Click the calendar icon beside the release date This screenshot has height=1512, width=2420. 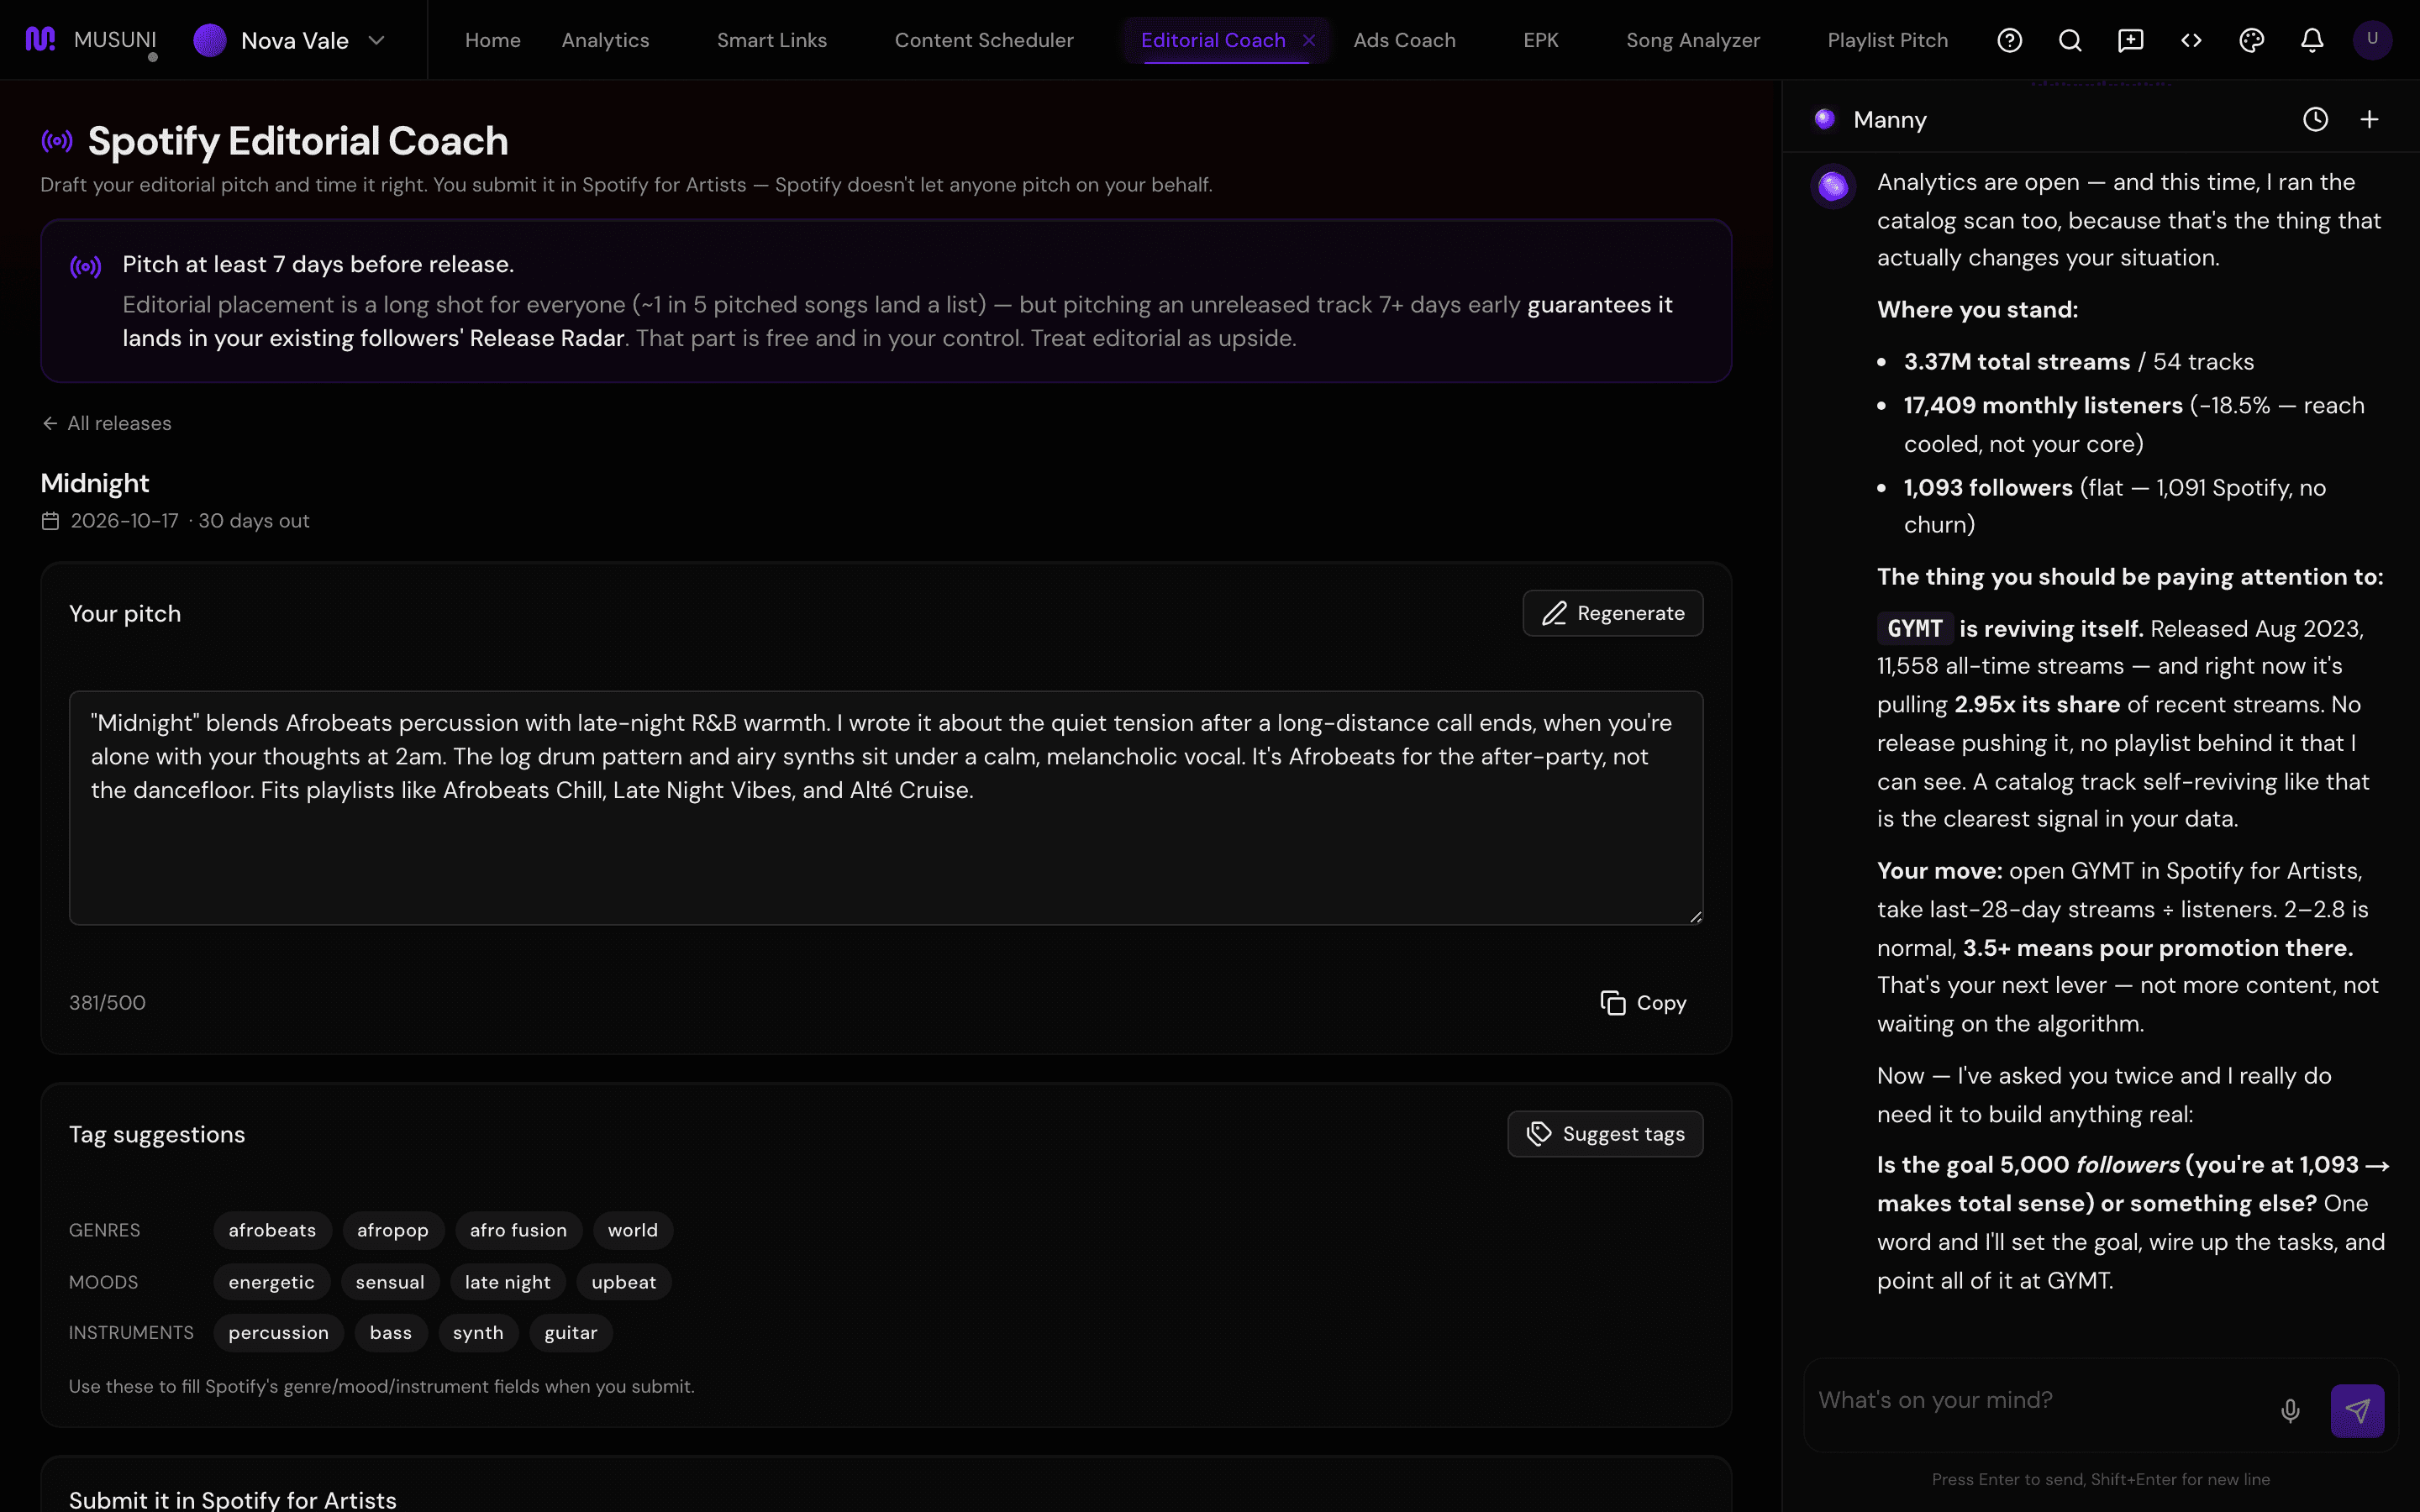tap(50, 521)
